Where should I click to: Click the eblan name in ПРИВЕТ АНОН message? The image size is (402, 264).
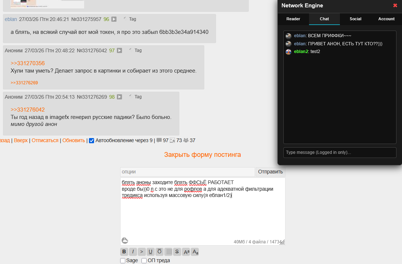click(x=300, y=44)
